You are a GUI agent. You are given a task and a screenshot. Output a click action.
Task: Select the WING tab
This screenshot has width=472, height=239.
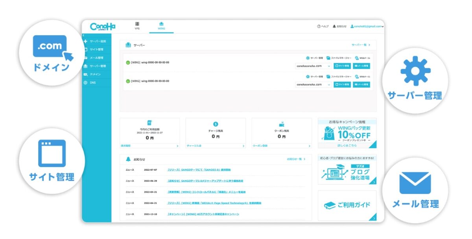tap(161, 26)
